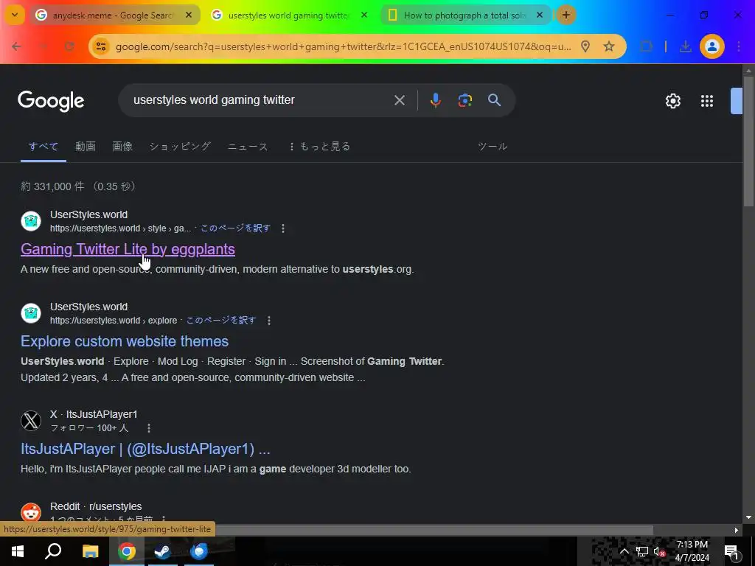Screen dimensions: 755x566
Task: Select the すべて results tab
Action: pos(44,147)
